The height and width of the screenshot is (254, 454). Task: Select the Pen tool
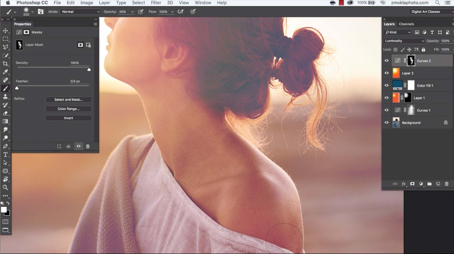(5, 146)
